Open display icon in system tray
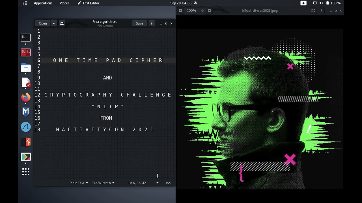362x203 pixels. pyautogui.click(x=315, y=3)
